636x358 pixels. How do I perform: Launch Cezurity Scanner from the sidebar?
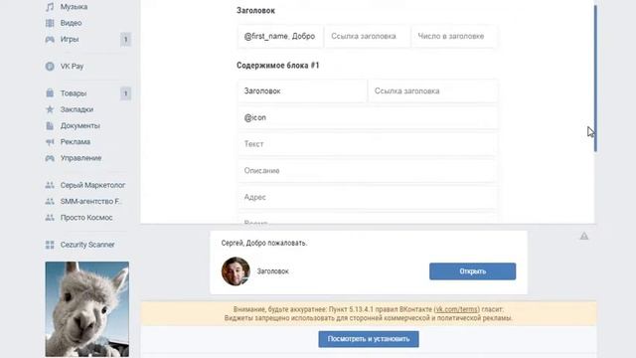pos(87,245)
